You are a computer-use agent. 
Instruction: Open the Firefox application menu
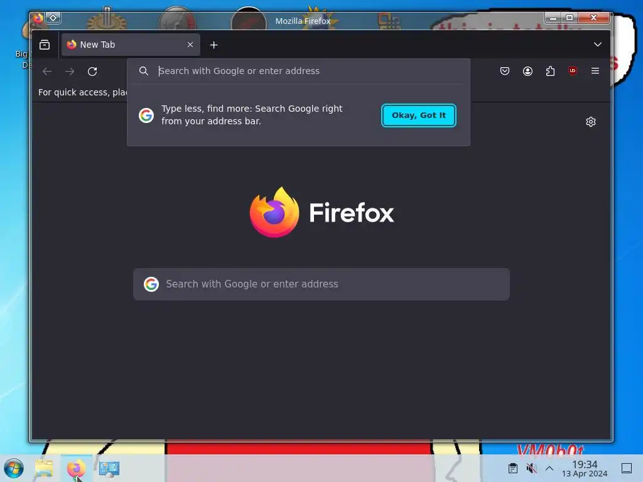pyautogui.click(x=595, y=71)
